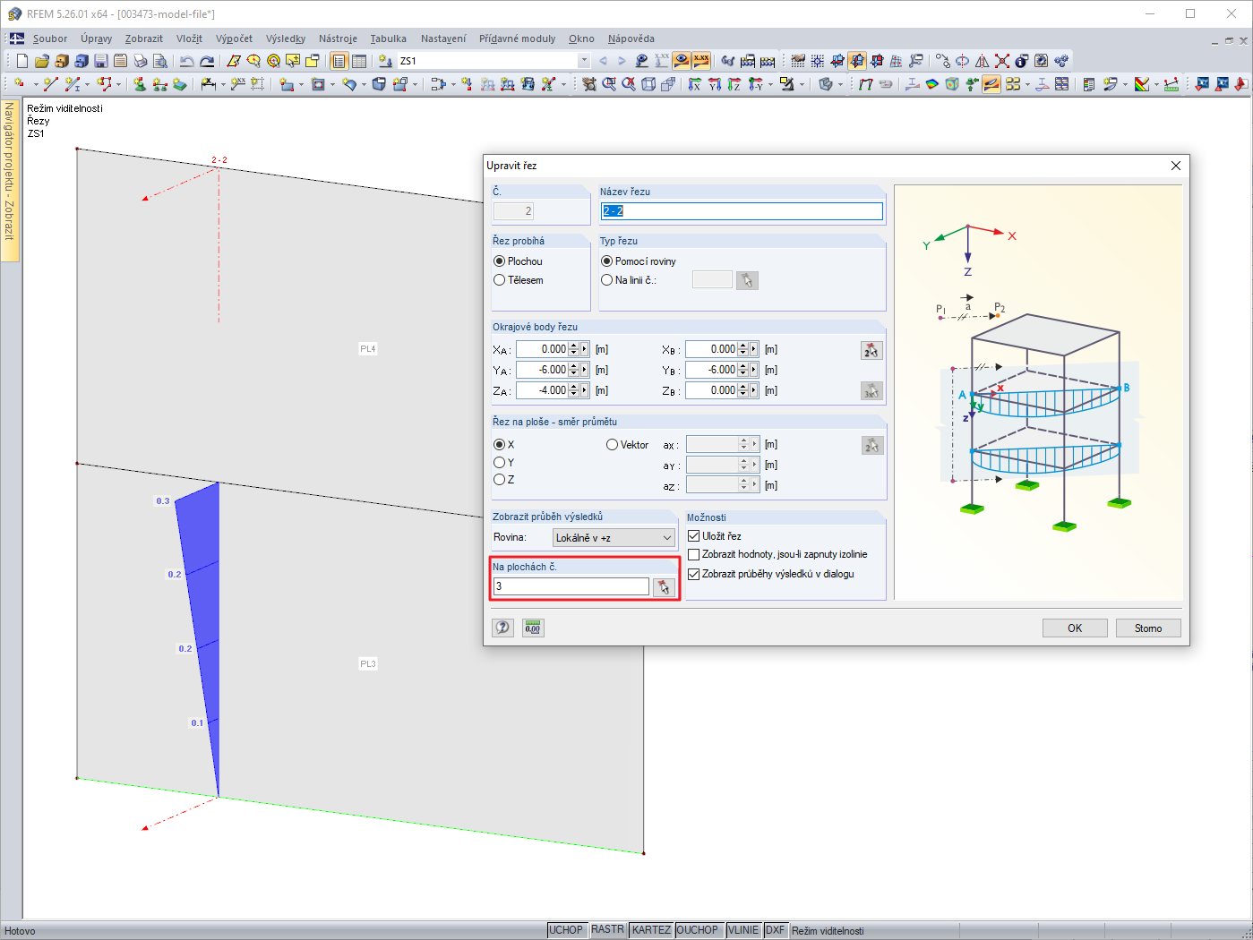Print the current view with the printer icon
Viewport: 1253px width, 940px height.
pyautogui.click(x=141, y=61)
